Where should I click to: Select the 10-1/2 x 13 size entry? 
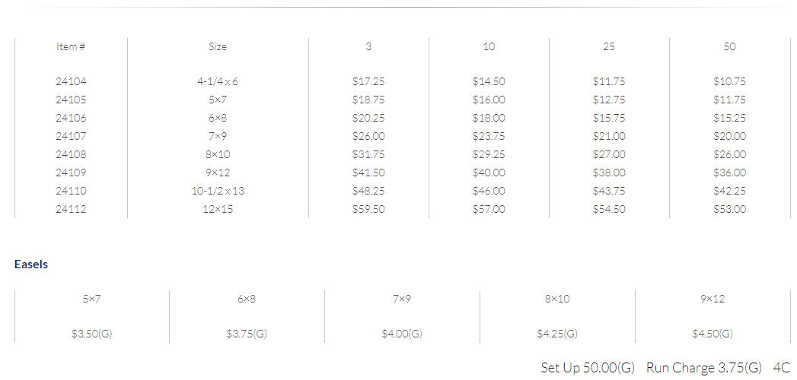[218, 191]
